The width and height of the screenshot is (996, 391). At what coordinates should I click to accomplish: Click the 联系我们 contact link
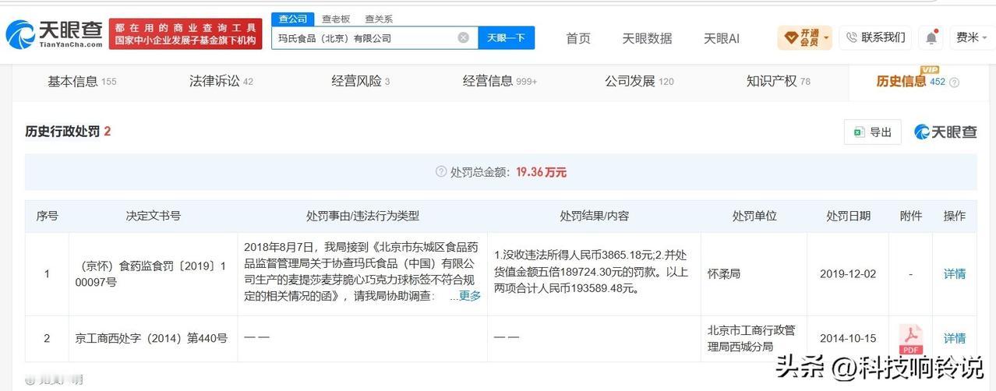point(875,37)
